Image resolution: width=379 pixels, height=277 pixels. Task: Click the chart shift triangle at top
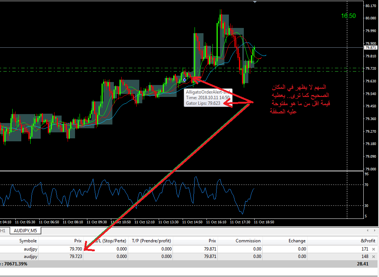pyautogui.click(x=255, y=2)
